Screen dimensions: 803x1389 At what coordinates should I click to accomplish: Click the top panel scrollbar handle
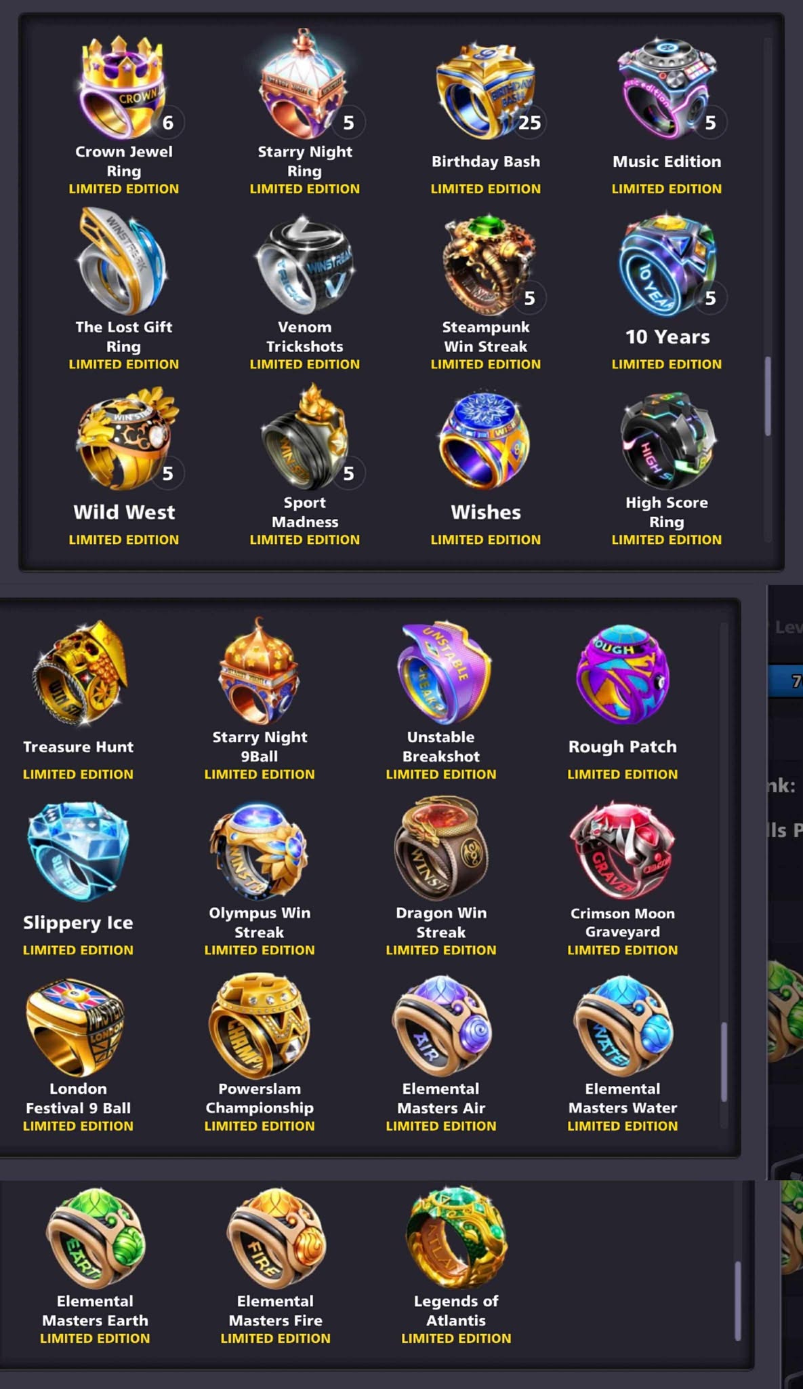pos(768,395)
